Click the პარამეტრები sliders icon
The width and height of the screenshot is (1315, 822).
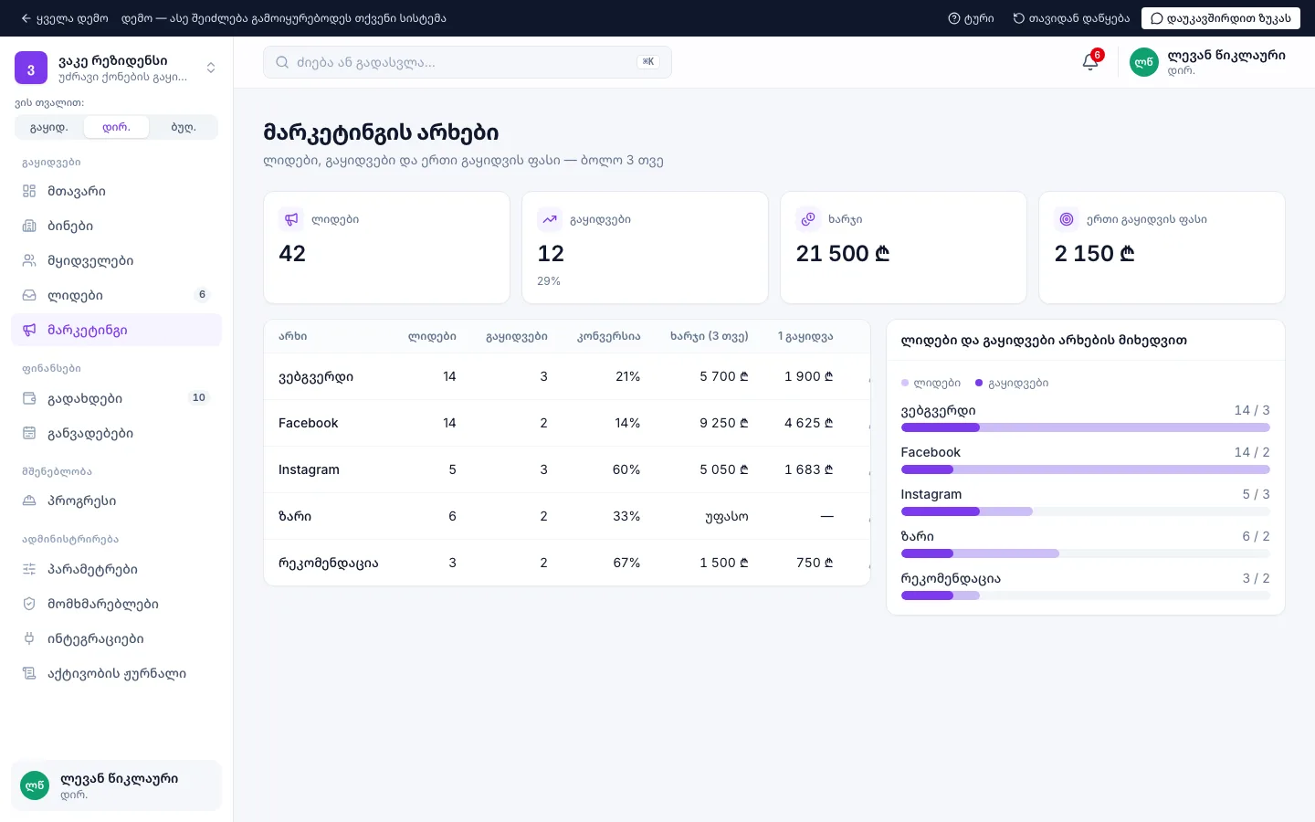pyautogui.click(x=29, y=569)
